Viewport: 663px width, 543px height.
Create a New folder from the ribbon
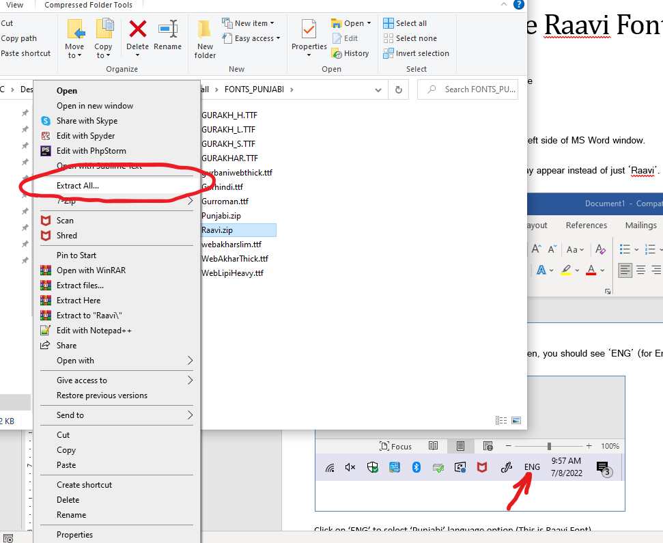205,38
